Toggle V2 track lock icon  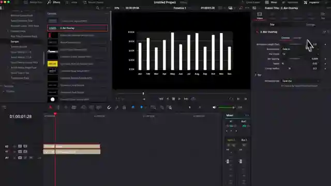tap(14, 146)
